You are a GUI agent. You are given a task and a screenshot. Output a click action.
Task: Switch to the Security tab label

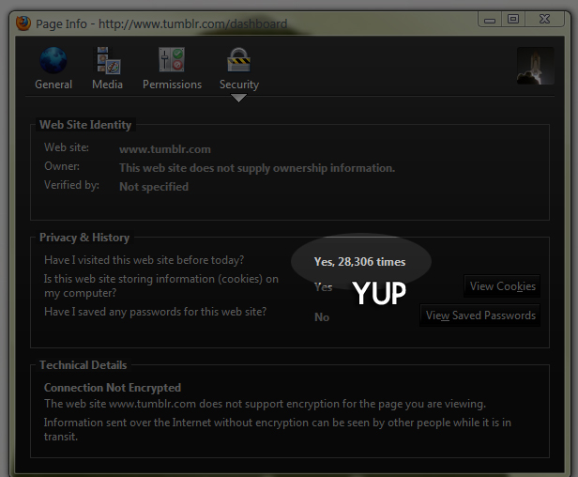point(239,85)
